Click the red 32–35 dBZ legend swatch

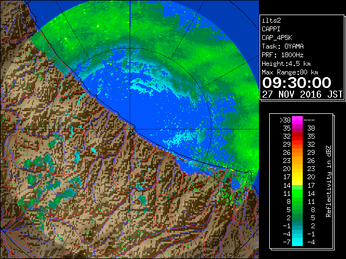[297, 137]
